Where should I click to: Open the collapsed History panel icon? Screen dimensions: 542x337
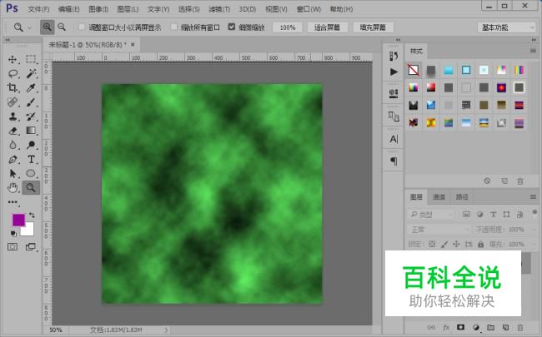394,57
